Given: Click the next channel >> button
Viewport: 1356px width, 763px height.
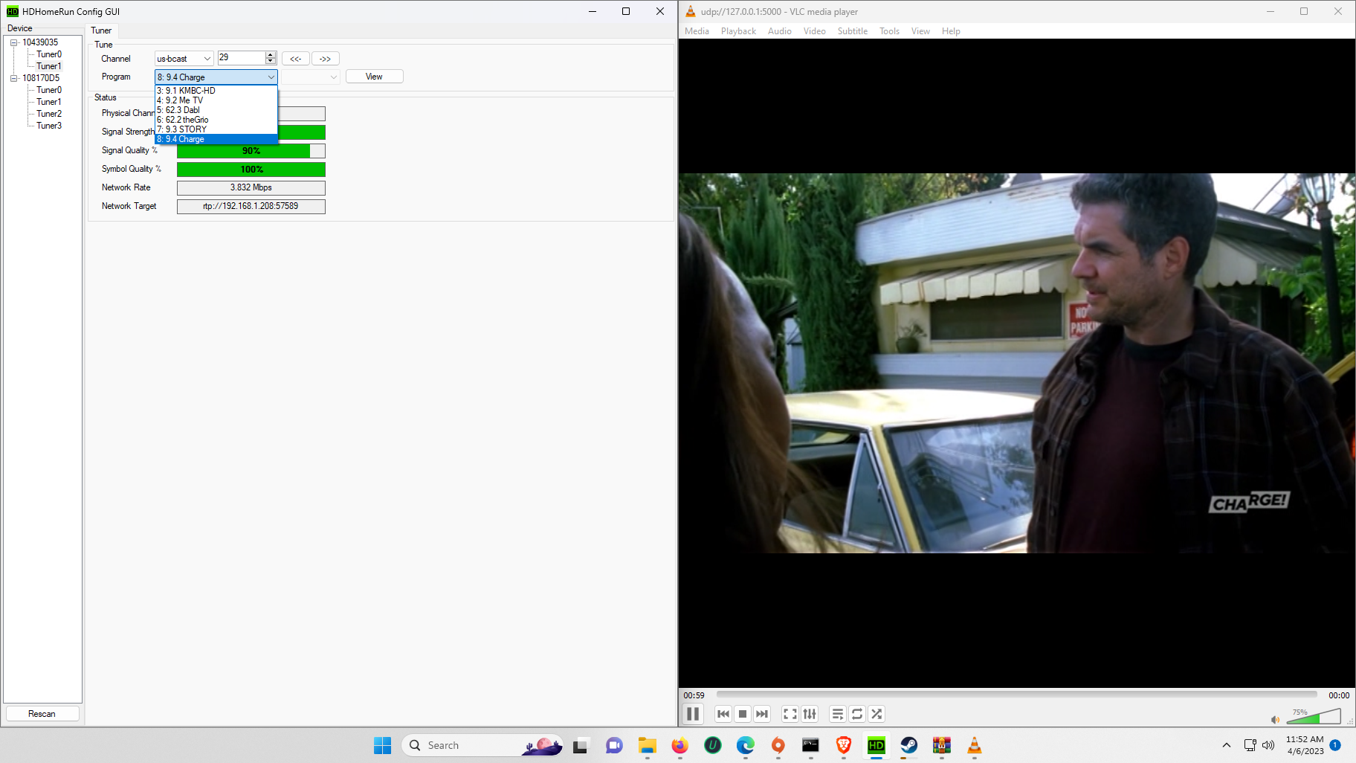Looking at the screenshot, I should [x=325, y=59].
